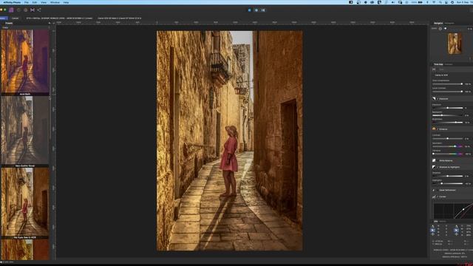This screenshot has height=266, width=473.
Task: Click the Curves section icon
Action: click(434, 197)
